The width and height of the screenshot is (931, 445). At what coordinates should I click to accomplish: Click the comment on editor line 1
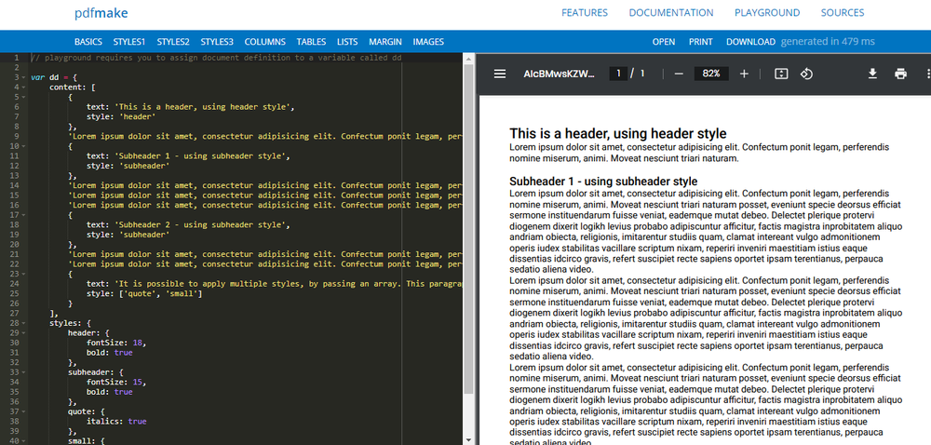[216, 58]
